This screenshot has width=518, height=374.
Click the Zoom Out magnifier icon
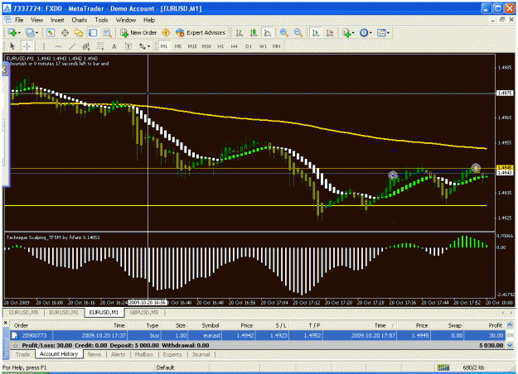(298, 32)
